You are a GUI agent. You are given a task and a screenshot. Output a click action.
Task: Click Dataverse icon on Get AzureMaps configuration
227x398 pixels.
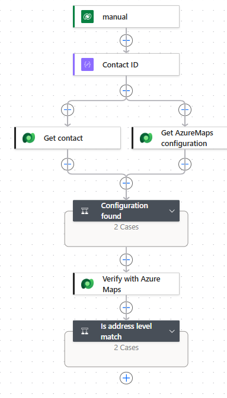pos(146,138)
